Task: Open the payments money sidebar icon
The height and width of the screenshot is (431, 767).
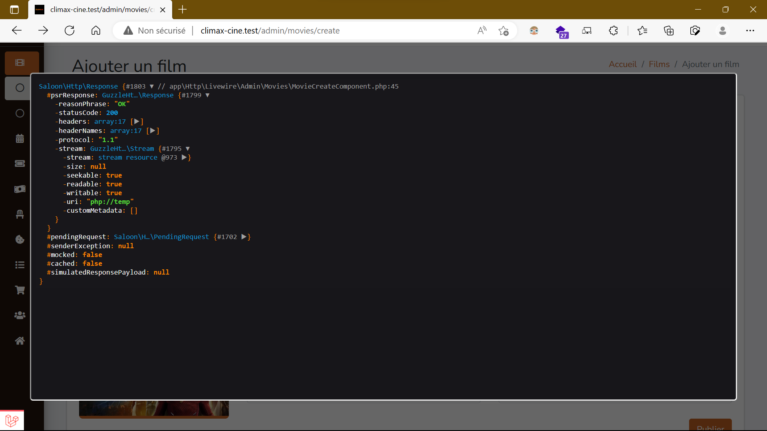Action: pyautogui.click(x=19, y=189)
